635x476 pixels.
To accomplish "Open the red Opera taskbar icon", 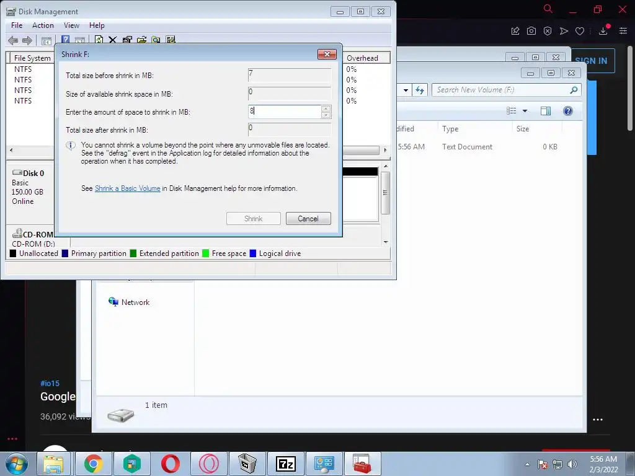I will click(171, 464).
